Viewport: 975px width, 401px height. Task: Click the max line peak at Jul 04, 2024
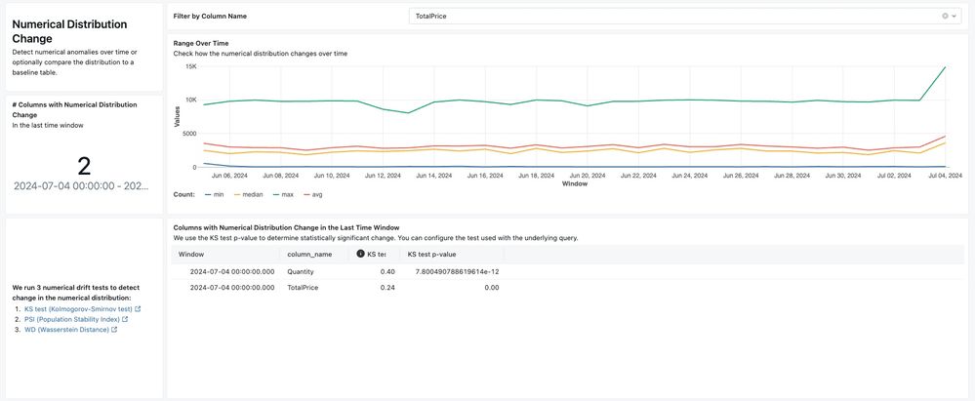click(x=945, y=67)
